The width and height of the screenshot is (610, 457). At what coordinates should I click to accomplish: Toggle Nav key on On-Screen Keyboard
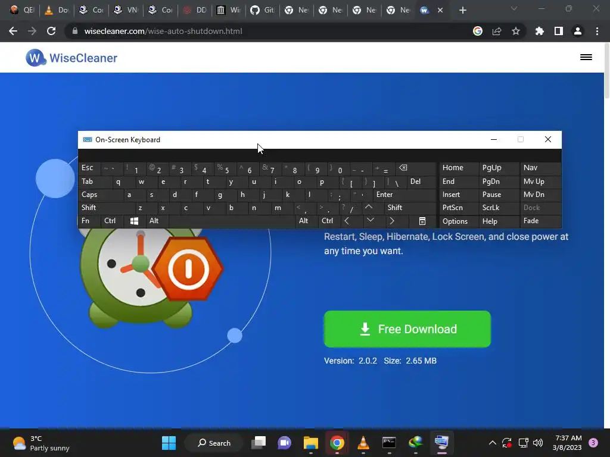(x=540, y=168)
